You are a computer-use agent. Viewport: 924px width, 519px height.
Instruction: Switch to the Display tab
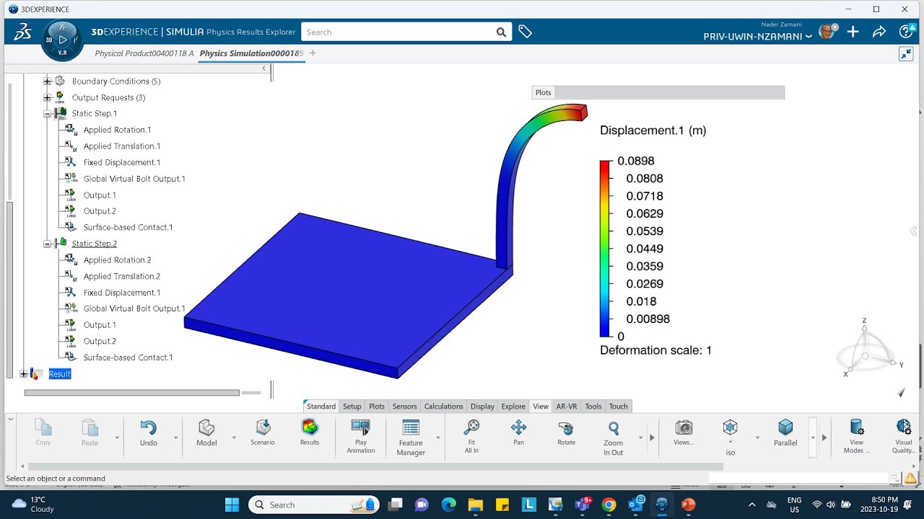click(x=482, y=407)
